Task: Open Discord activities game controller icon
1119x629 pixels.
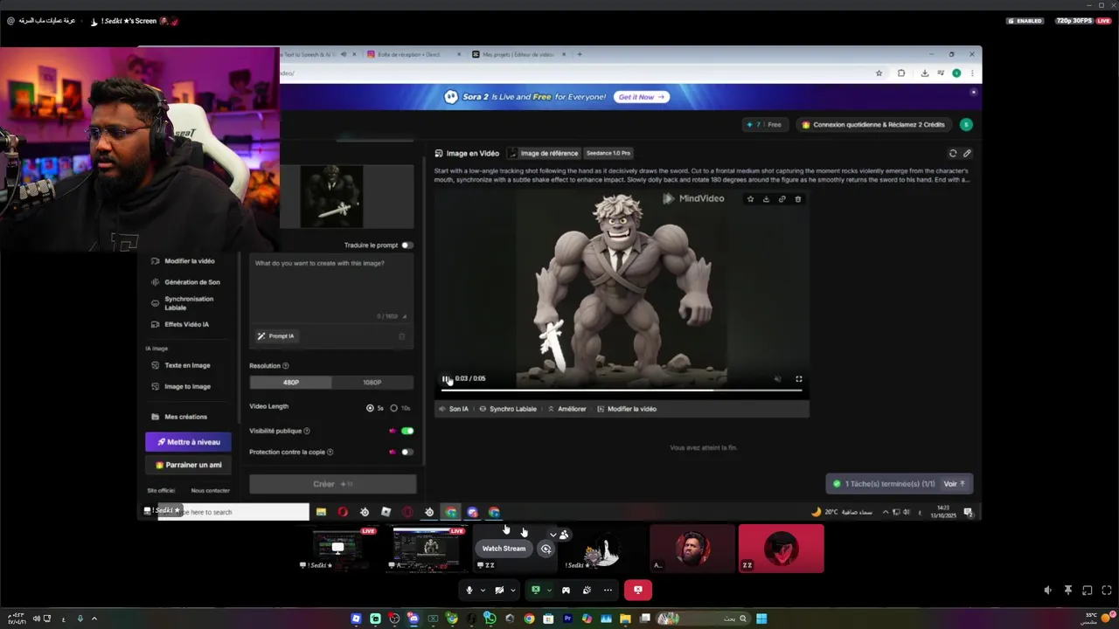Action: click(566, 591)
